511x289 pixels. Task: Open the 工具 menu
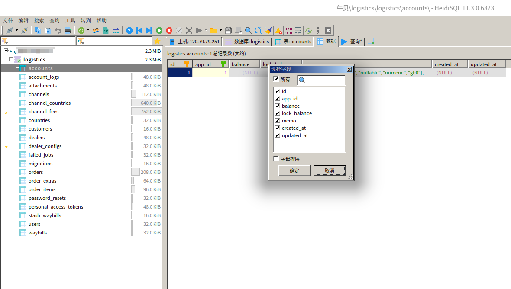point(70,20)
